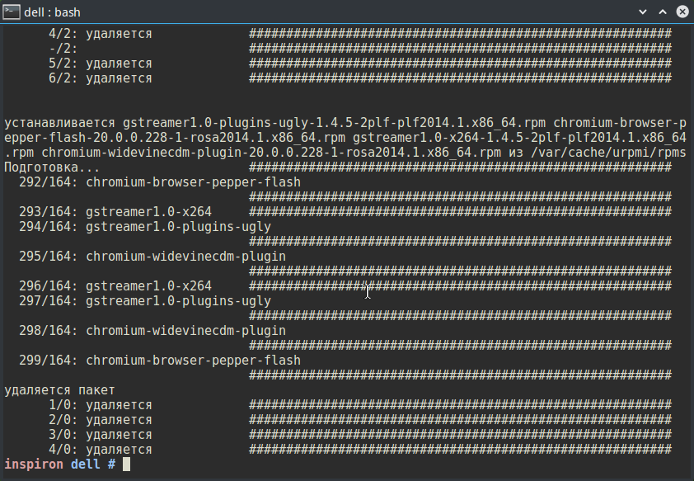694x481 pixels.
Task: Click '296/164: gstreamer1.0-x264' text
Action: pos(115,286)
